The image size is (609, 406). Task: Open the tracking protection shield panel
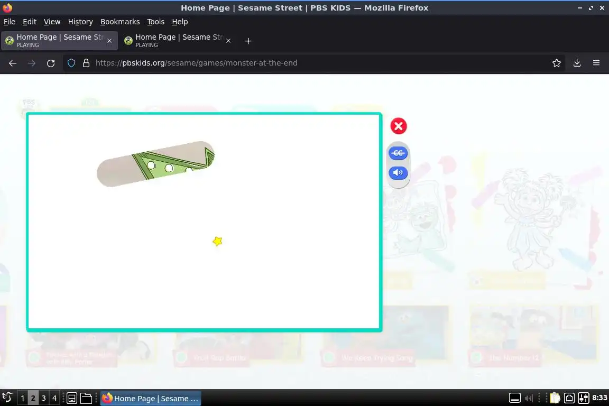coord(71,63)
